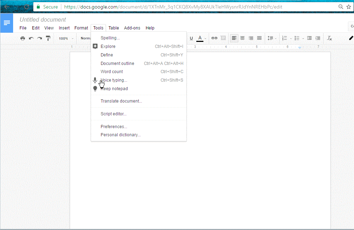Rename the Untitled document title
354x230 pixels.
[43, 20]
